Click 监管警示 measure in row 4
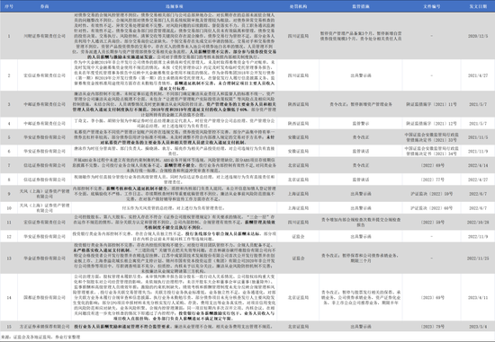Viewport: 495px width, 342px height. coord(361,124)
